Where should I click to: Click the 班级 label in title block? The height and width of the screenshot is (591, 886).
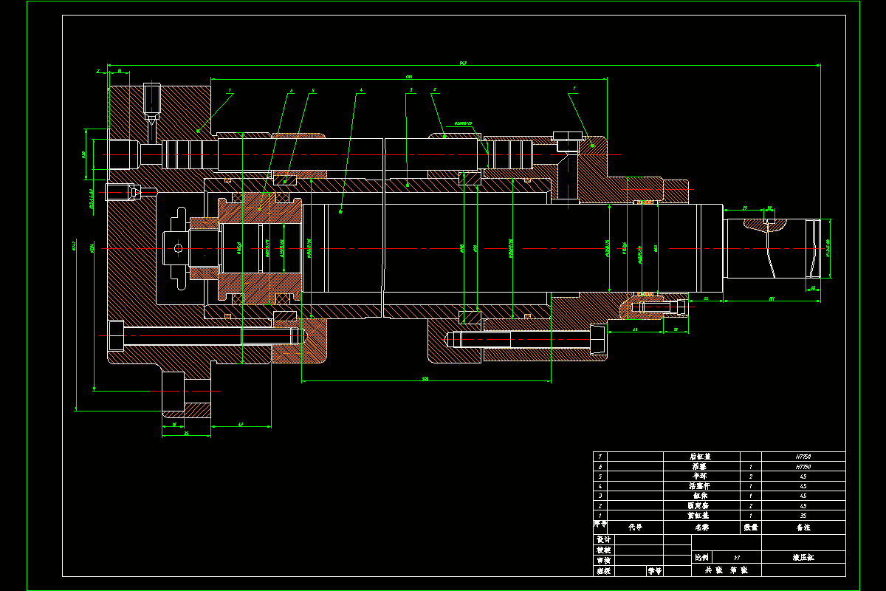click(x=603, y=571)
